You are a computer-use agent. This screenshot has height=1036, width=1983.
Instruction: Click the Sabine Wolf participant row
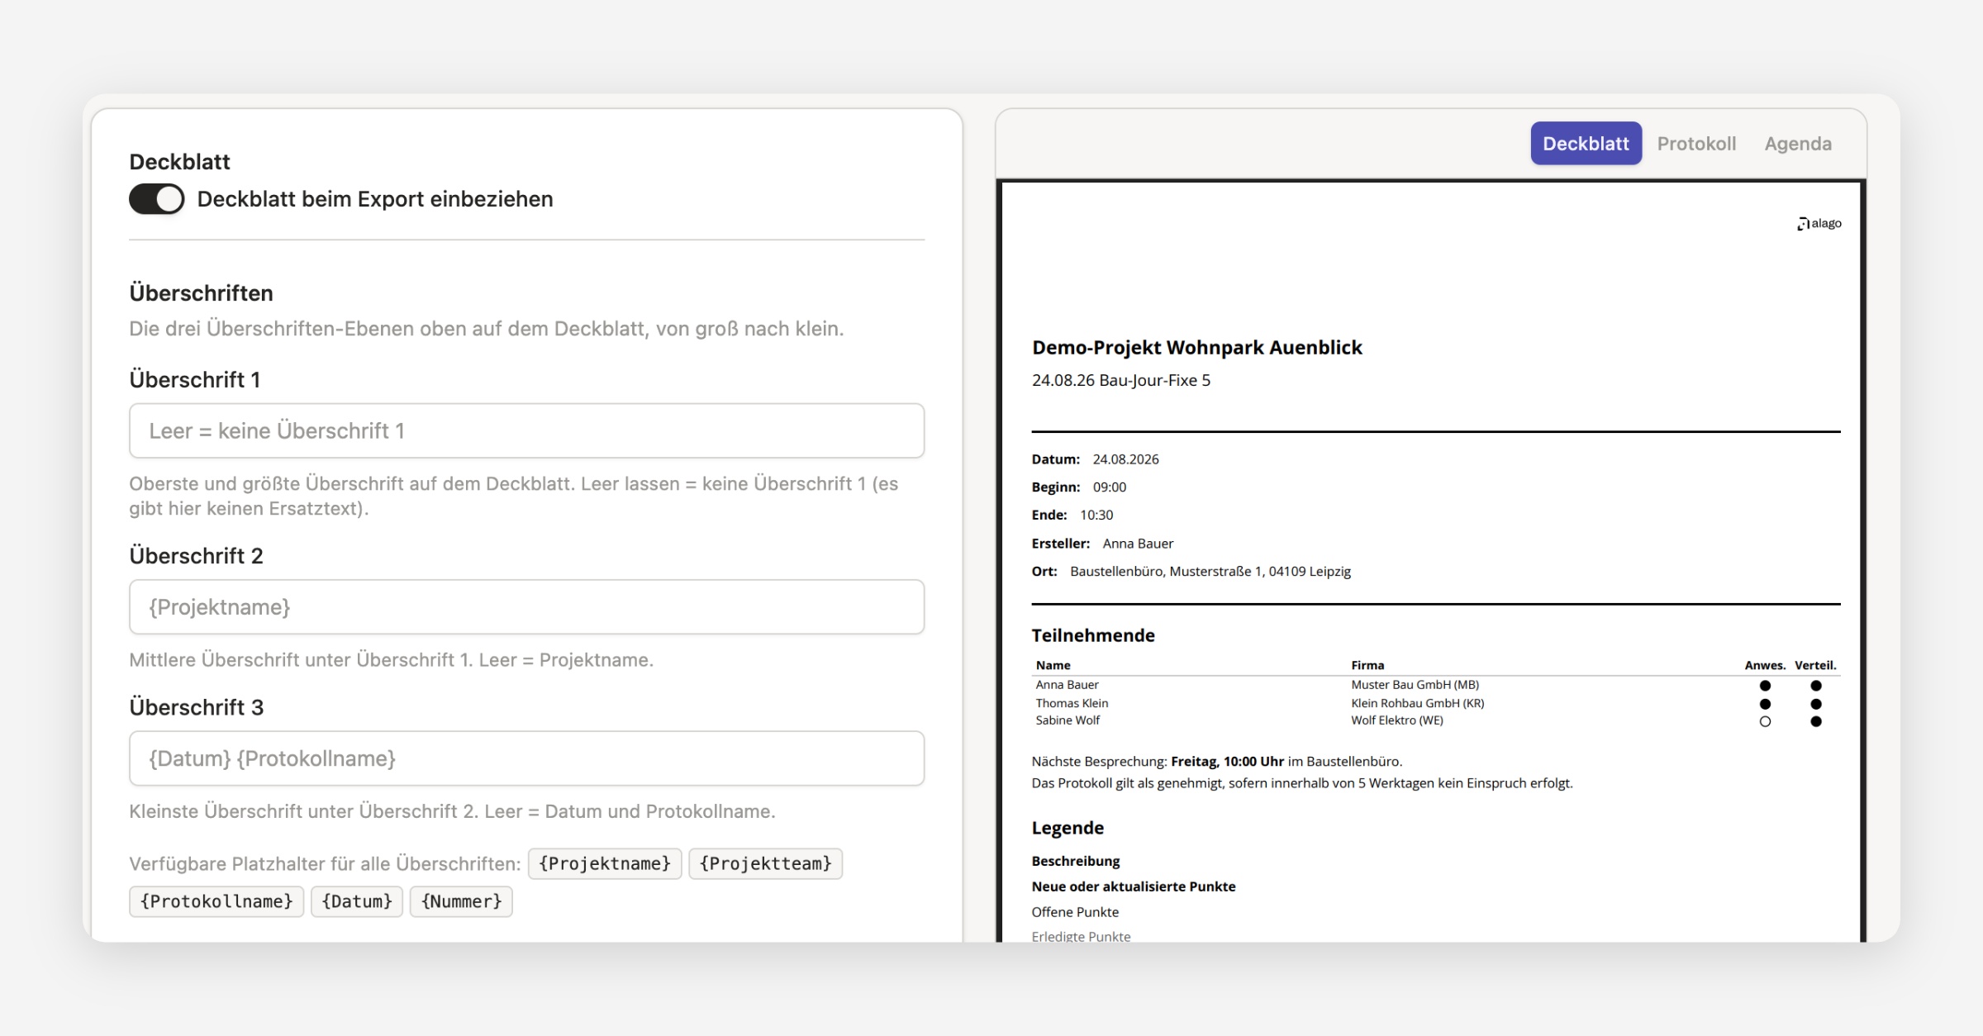coord(1436,720)
